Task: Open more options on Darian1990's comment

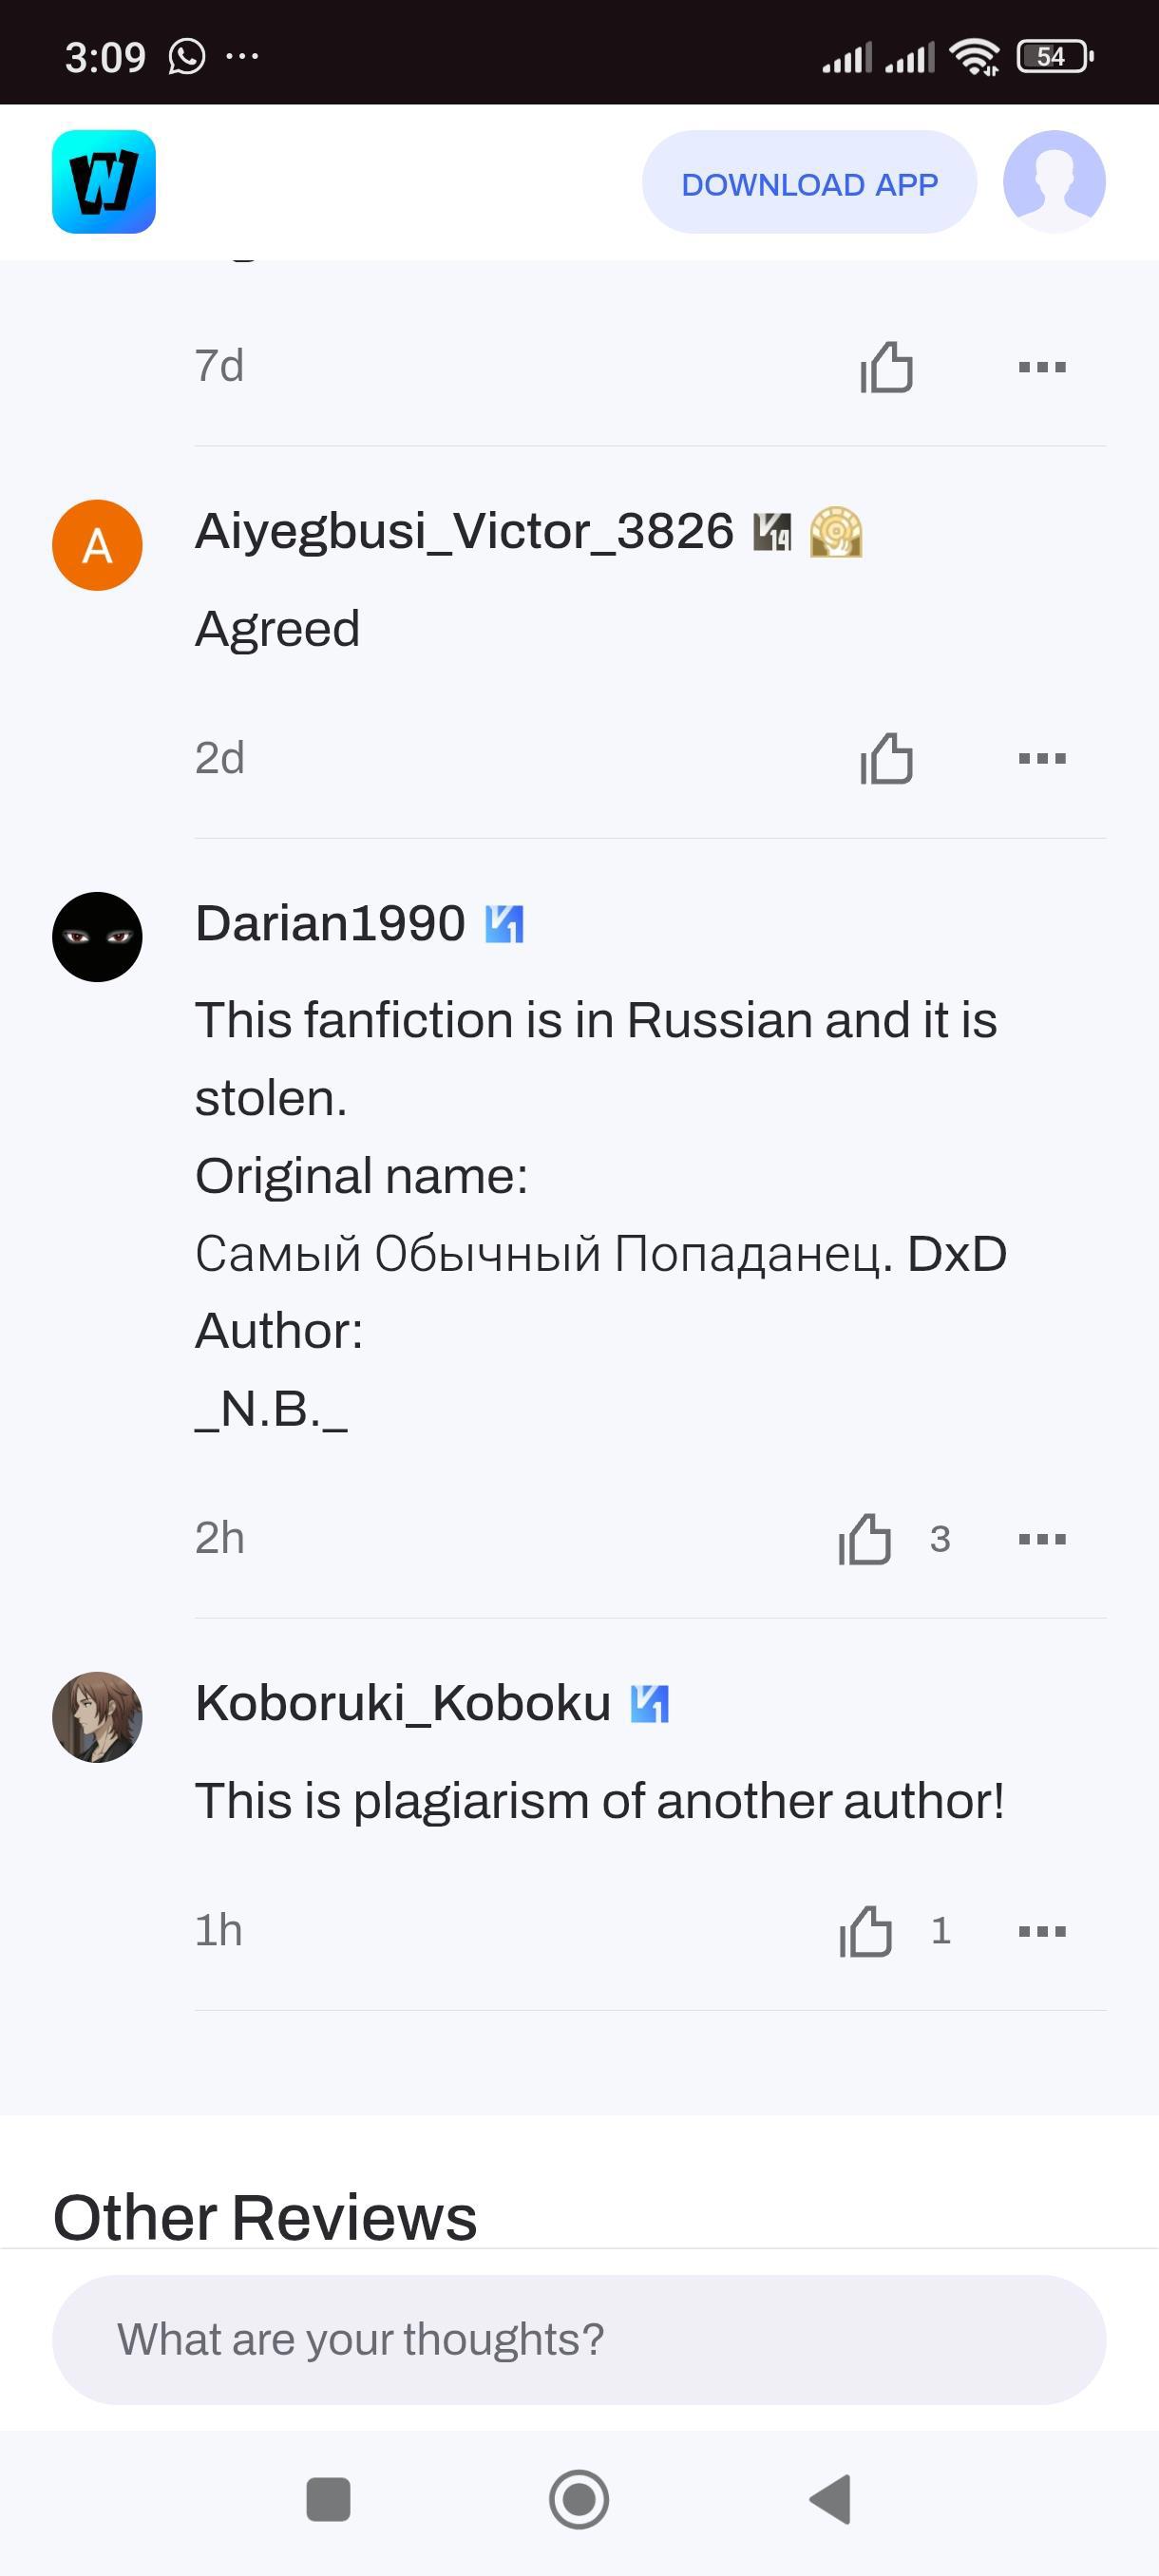Action: tap(1042, 1538)
